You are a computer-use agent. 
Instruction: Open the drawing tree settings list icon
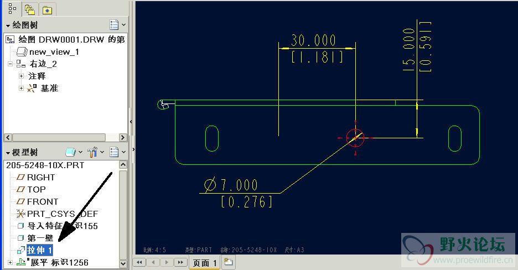[x=115, y=25]
